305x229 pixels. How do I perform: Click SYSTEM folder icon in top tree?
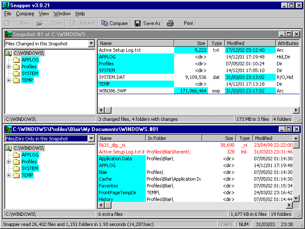click(x=17, y=73)
